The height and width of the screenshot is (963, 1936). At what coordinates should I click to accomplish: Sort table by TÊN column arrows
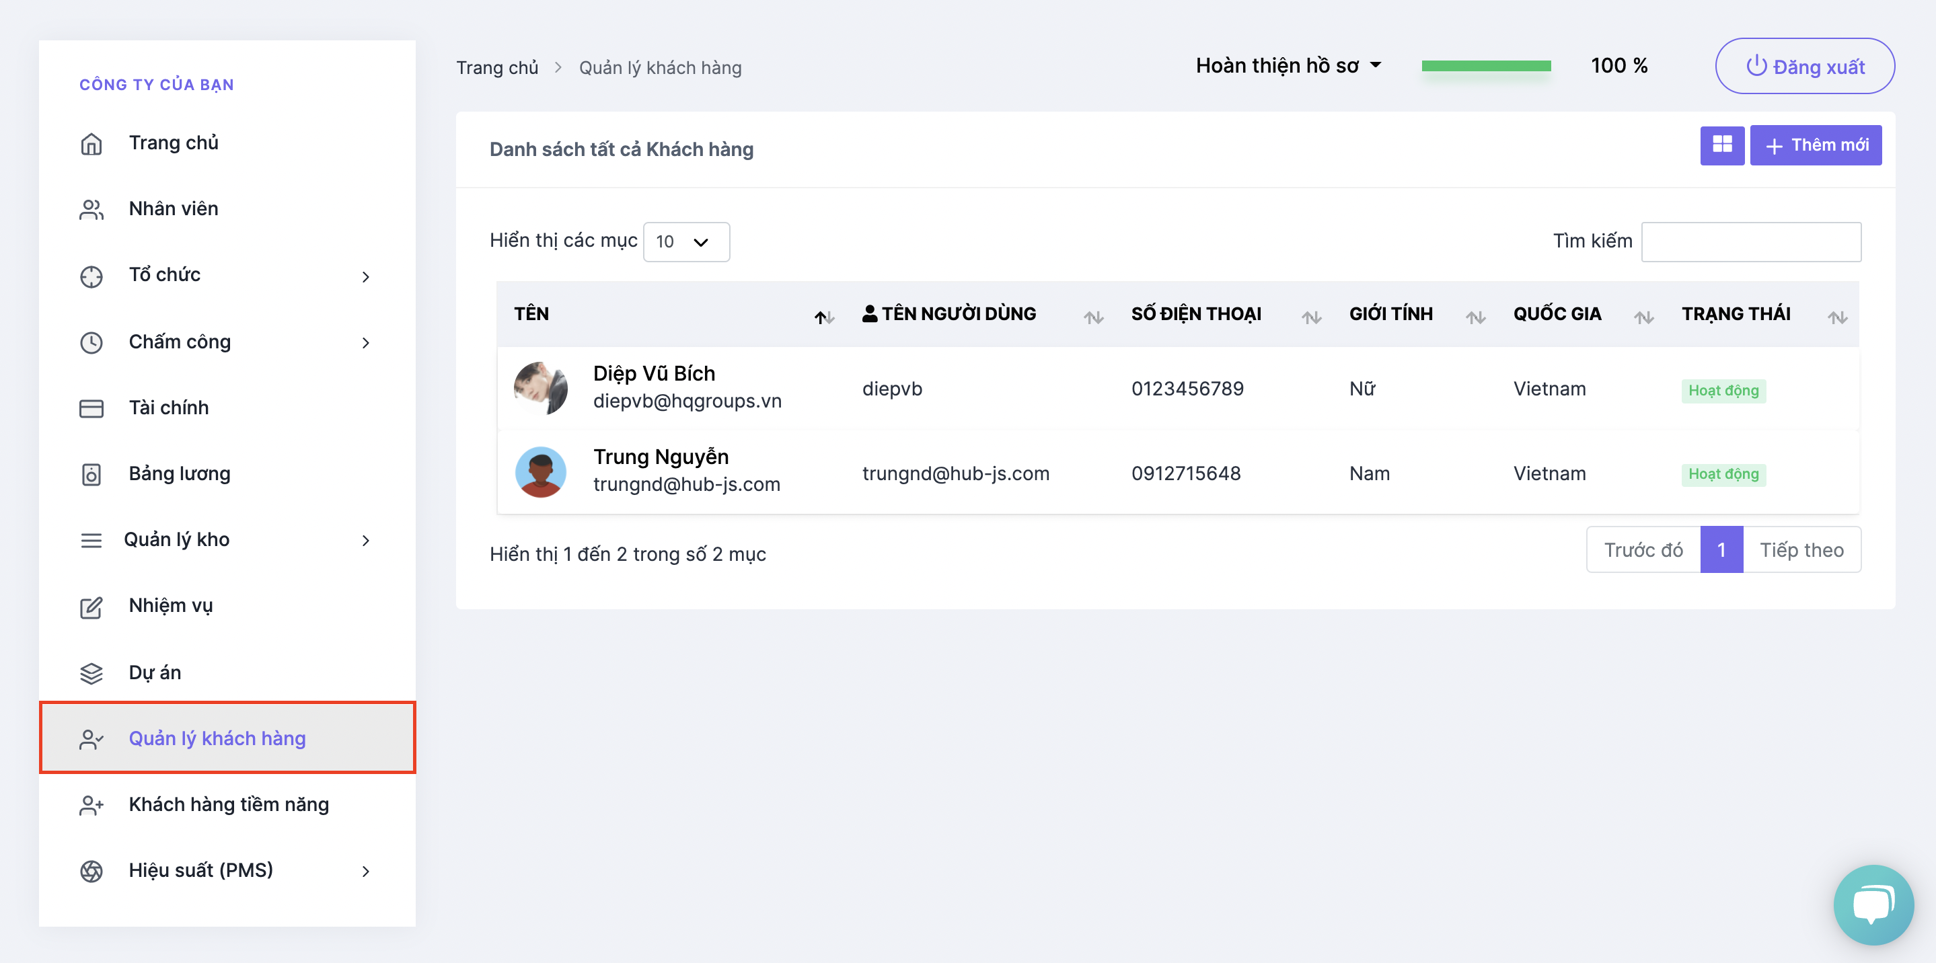(823, 317)
